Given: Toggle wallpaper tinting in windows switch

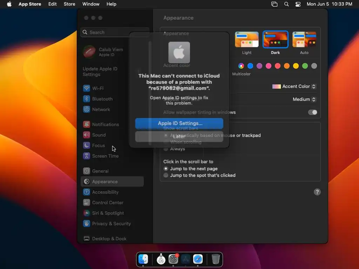Looking at the screenshot, I should point(312,112).
